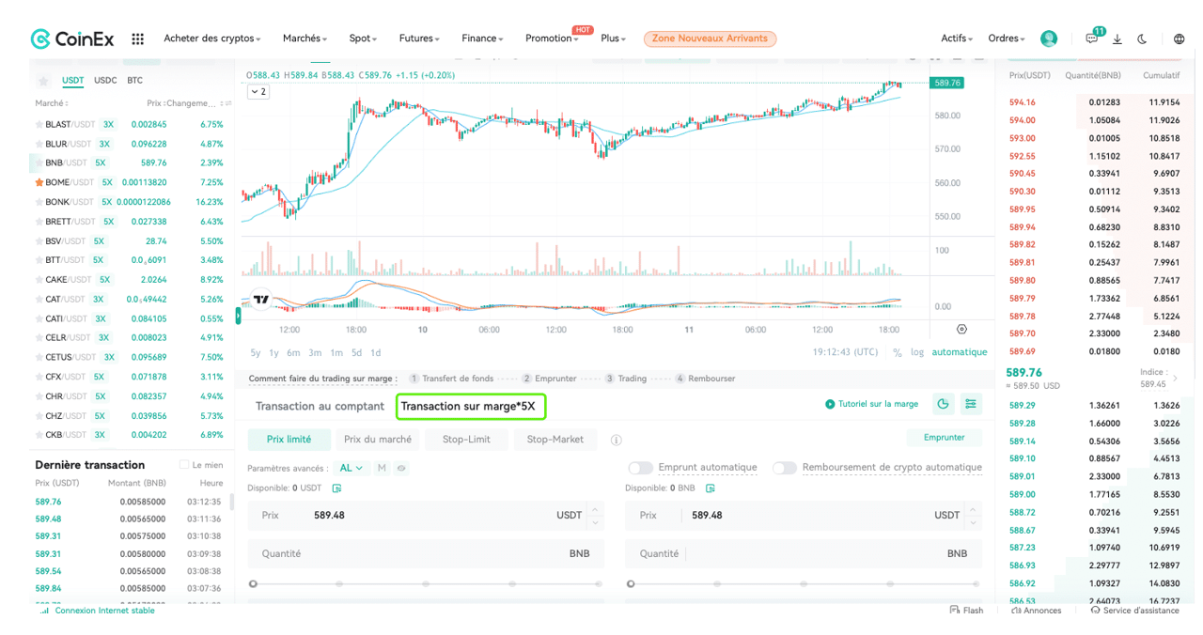Open the user avatar profile icon
The width and height of the screenshot is (1203, 635).
tap(1049, 39)
